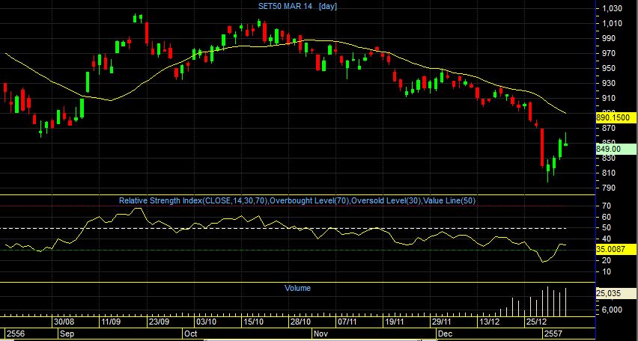Click the 35.0087 RSI value tag
Screen dimensions: 638x341
[x=616, y=250]
